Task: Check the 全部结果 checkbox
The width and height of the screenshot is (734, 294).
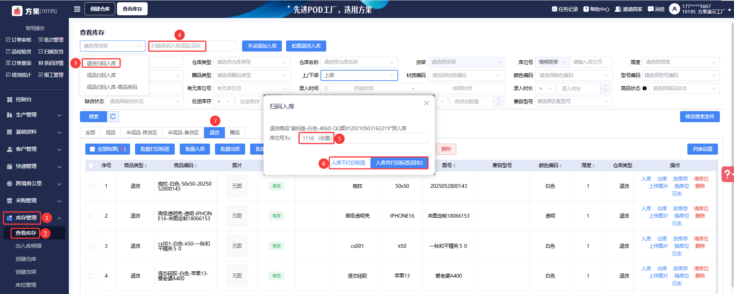Action: (92, 149)
